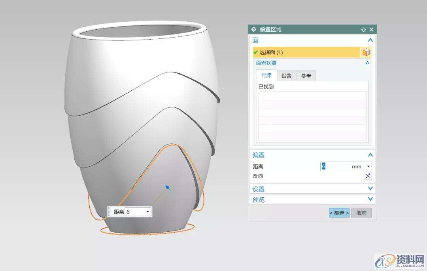Click the on-screen 距离 box drag grip

[x=110, y=212]
